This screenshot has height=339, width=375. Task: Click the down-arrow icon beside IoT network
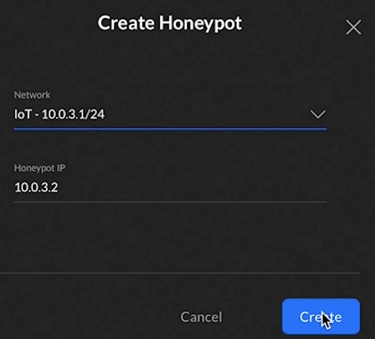(318, 114)
